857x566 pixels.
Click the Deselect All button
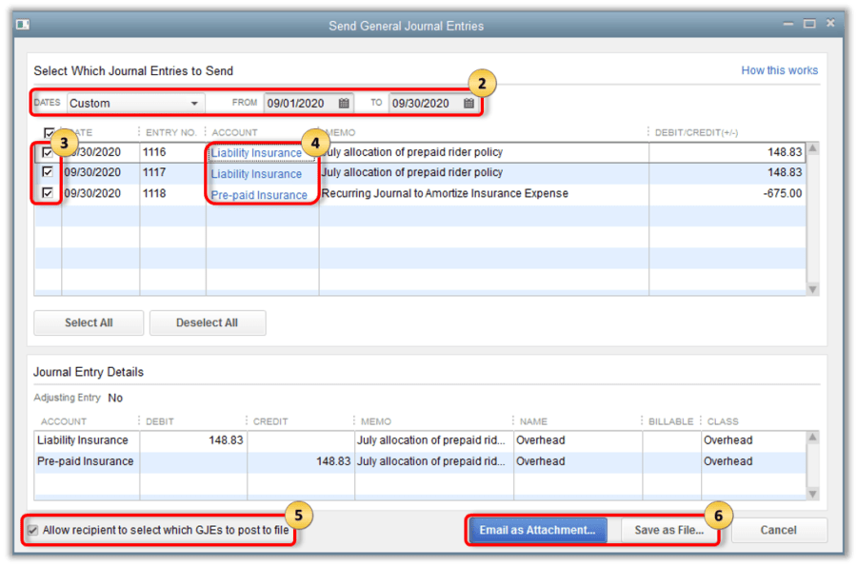click(x=207, y=322)
